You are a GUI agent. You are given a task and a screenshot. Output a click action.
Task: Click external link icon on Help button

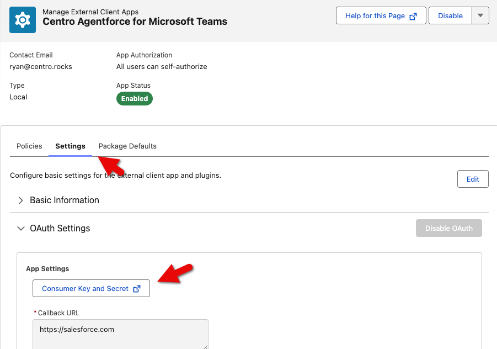click(413, 16)
